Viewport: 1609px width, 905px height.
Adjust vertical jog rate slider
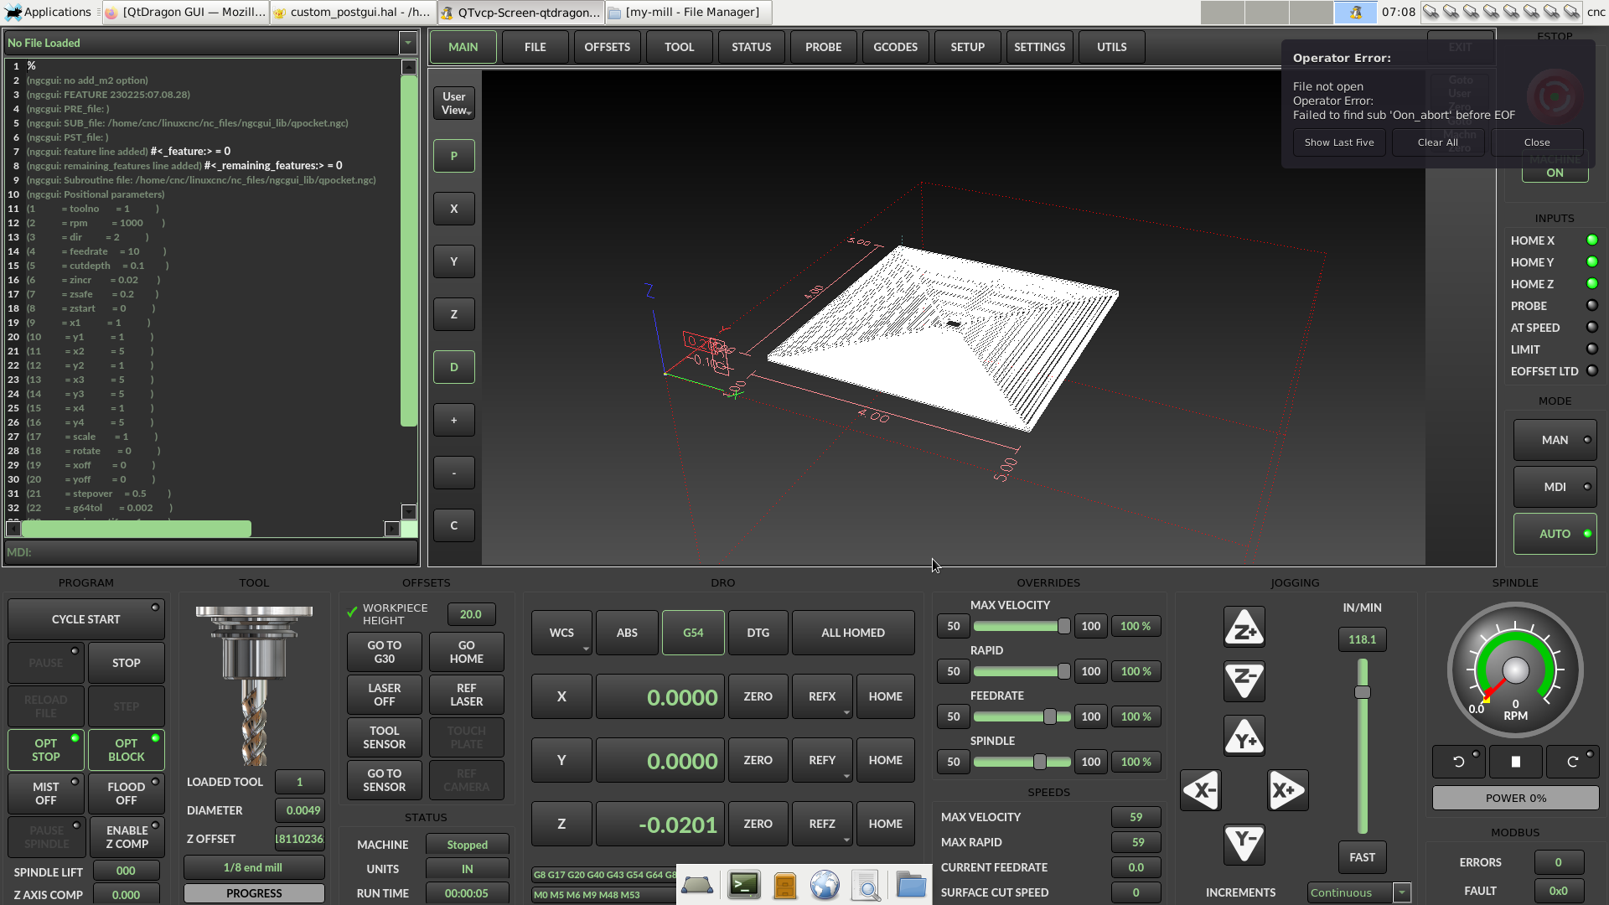point(1363,746)
